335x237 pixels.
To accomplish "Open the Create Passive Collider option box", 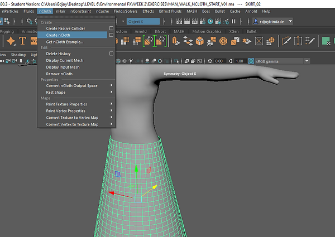I will tap(111, 28).
